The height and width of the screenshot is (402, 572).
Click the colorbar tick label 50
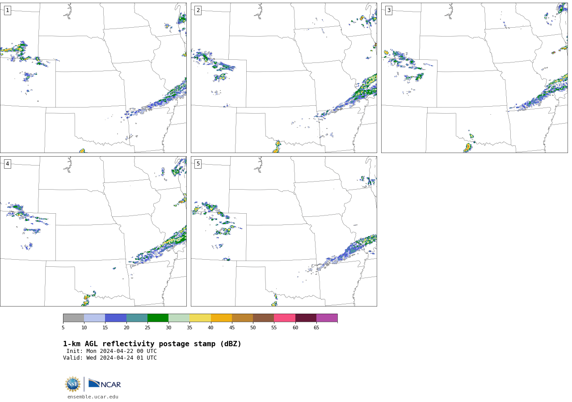pyautogui.click(x=253, y=328)
